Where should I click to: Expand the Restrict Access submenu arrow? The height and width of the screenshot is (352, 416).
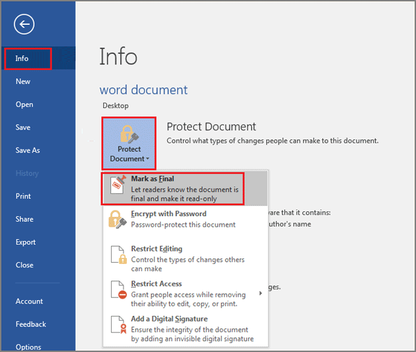261,293
